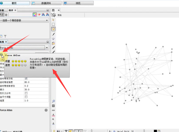Screen dimensions: 179x132
Task: Choose the label size ranking icon
Action: pos(47,14)
